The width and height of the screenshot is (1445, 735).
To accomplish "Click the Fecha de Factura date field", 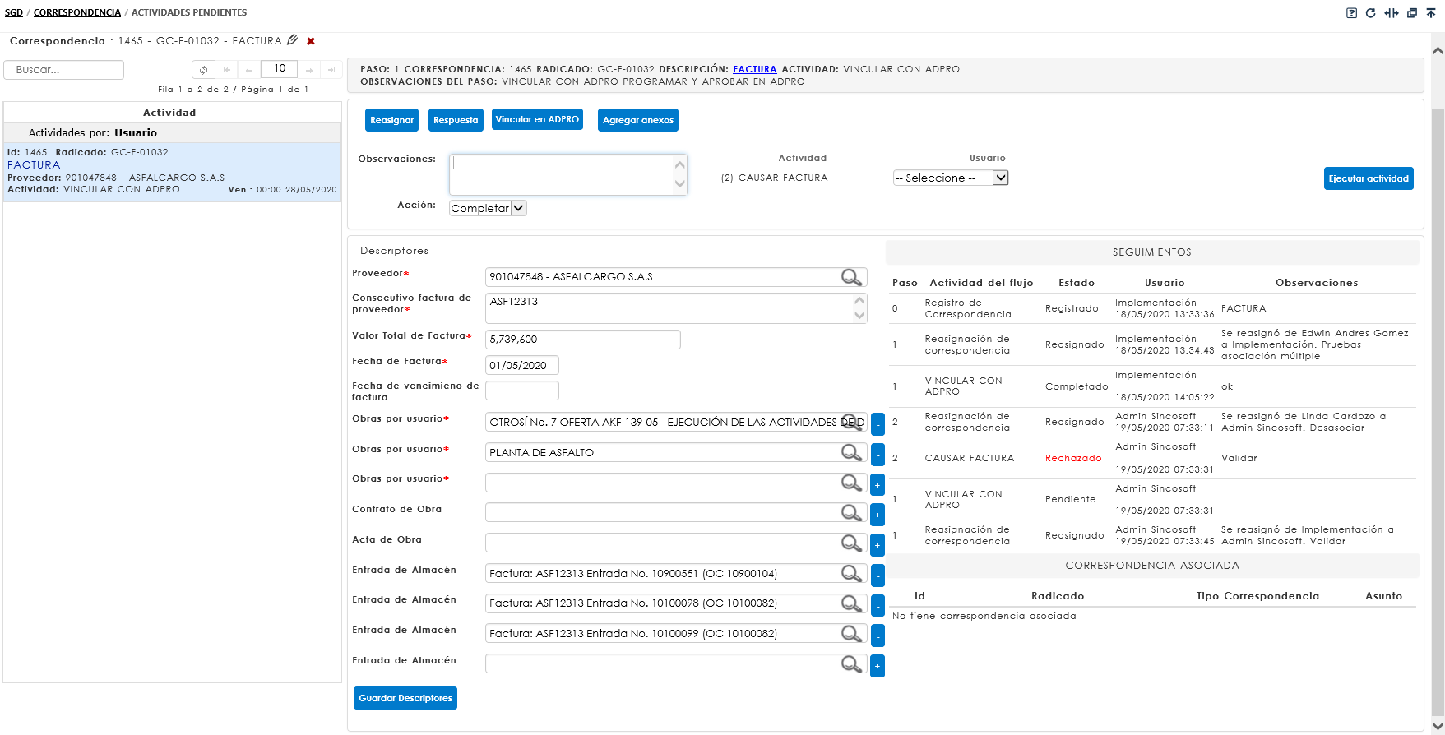I will coord(522,365).
